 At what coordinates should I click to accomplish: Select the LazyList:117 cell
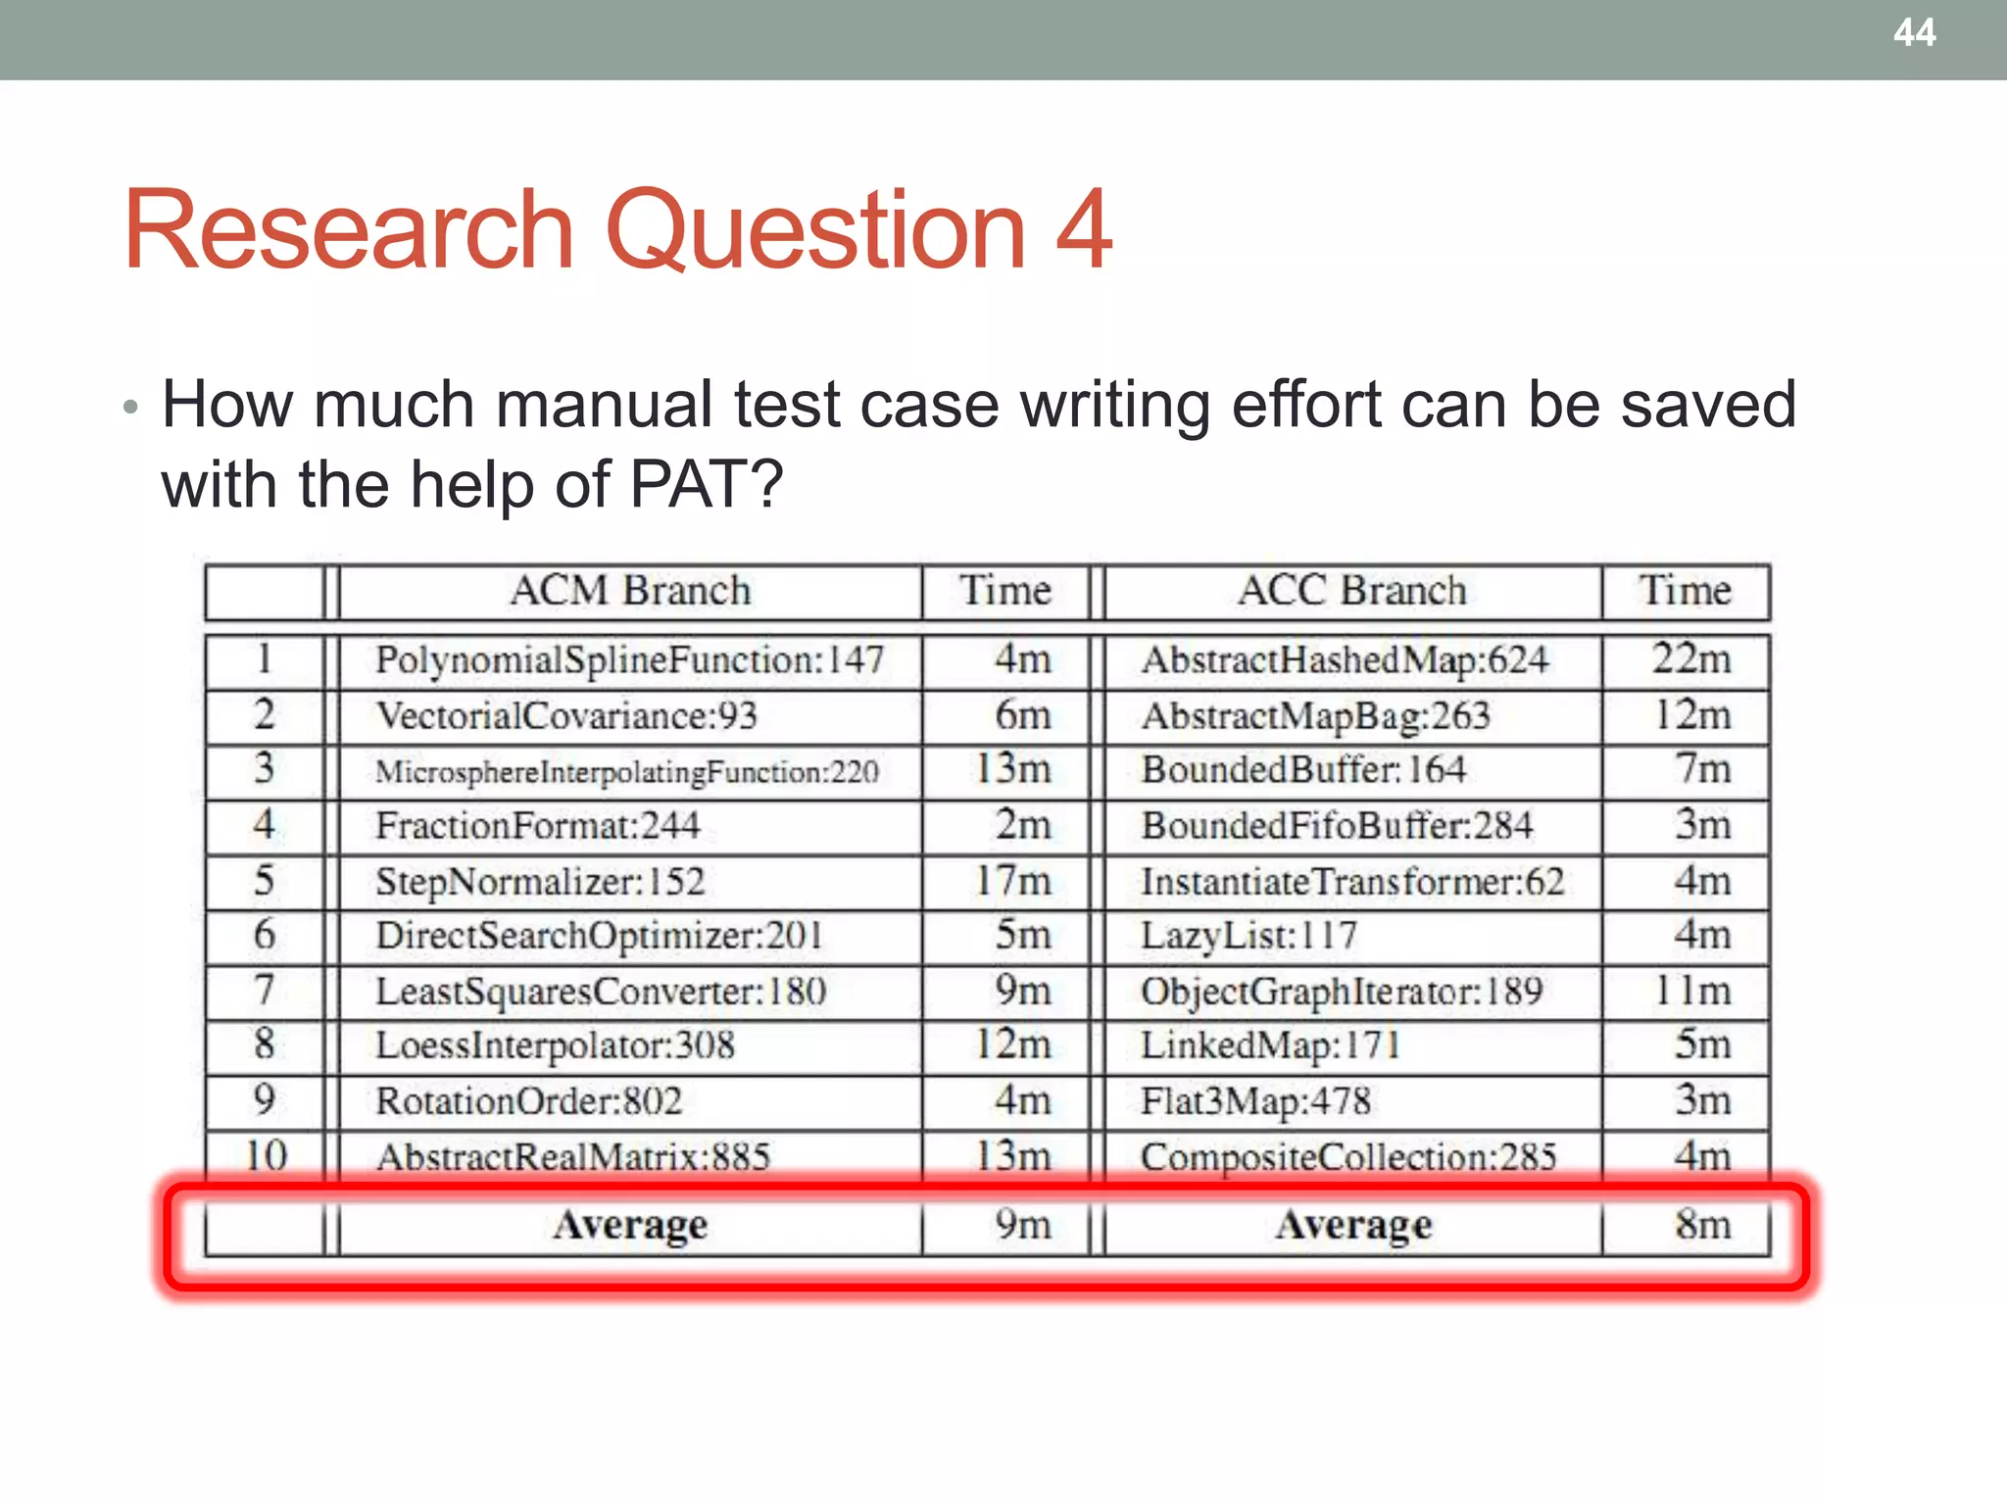click(x=1248, y=936)
